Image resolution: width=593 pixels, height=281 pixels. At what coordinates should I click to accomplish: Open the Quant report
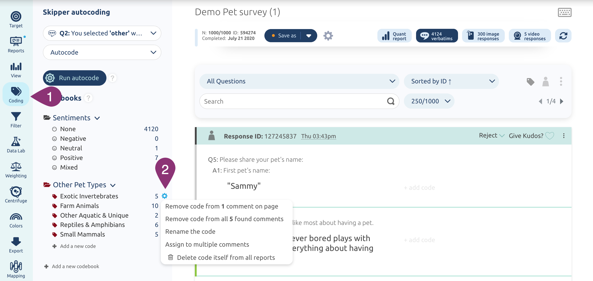pyautogui.click(x=394, y=36)
